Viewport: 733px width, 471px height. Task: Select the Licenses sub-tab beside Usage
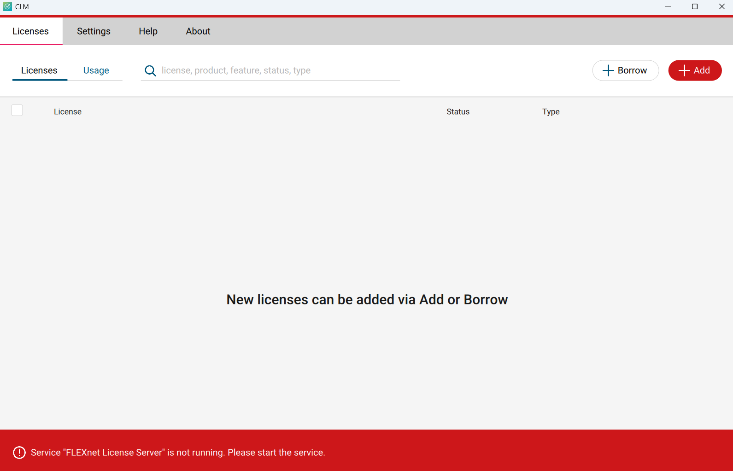[x=39, y=70]
